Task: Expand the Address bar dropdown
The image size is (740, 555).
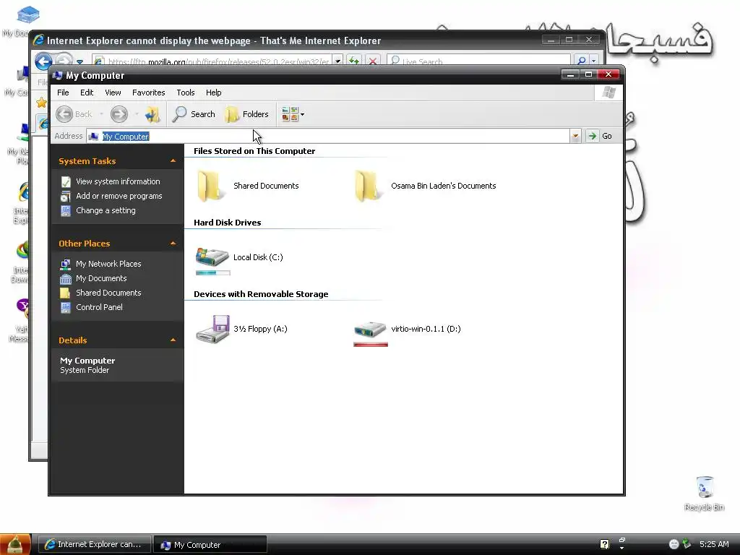Action: coord(575,137)
